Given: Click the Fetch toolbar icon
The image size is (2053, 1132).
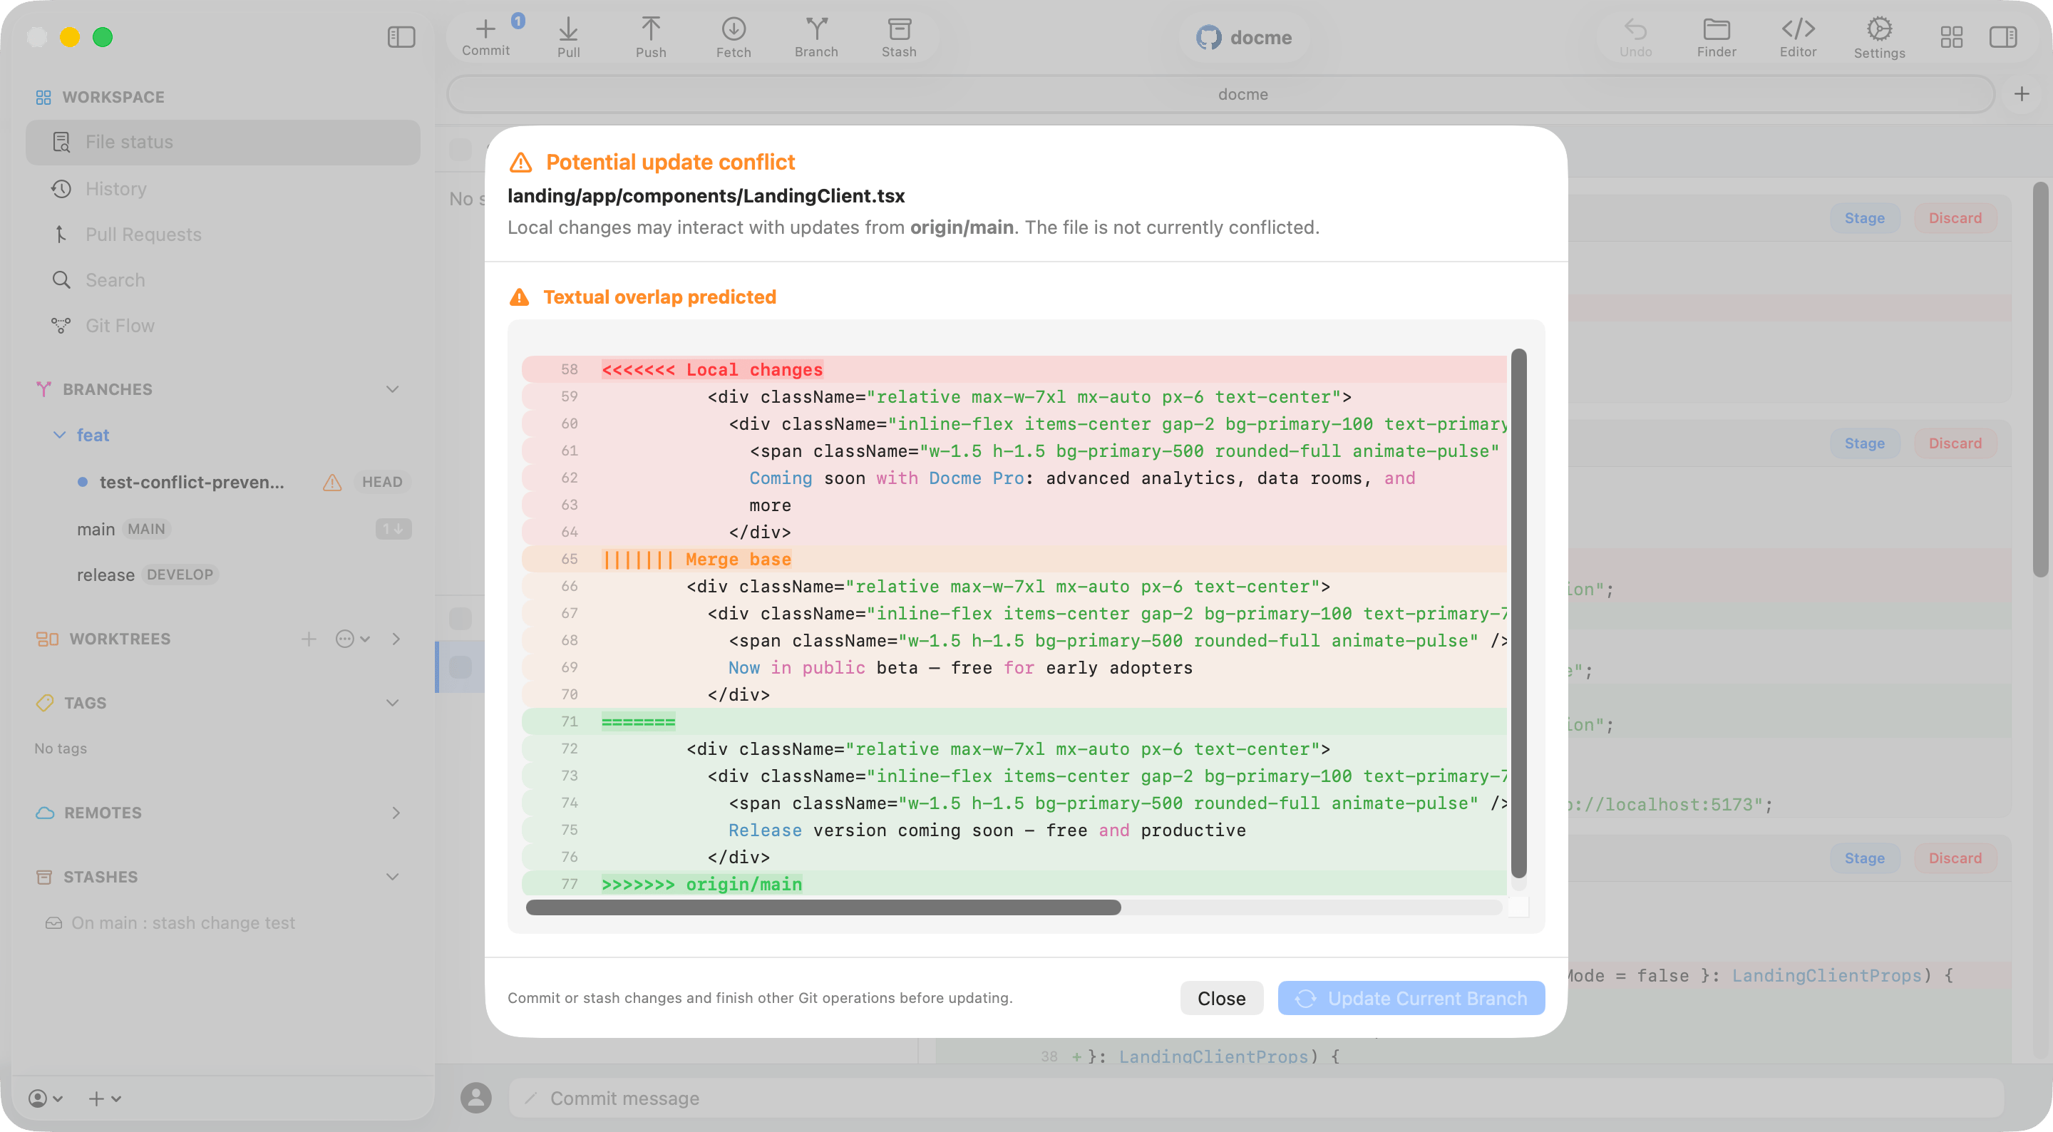Looking at the screenshot, I should click(734, 38).
